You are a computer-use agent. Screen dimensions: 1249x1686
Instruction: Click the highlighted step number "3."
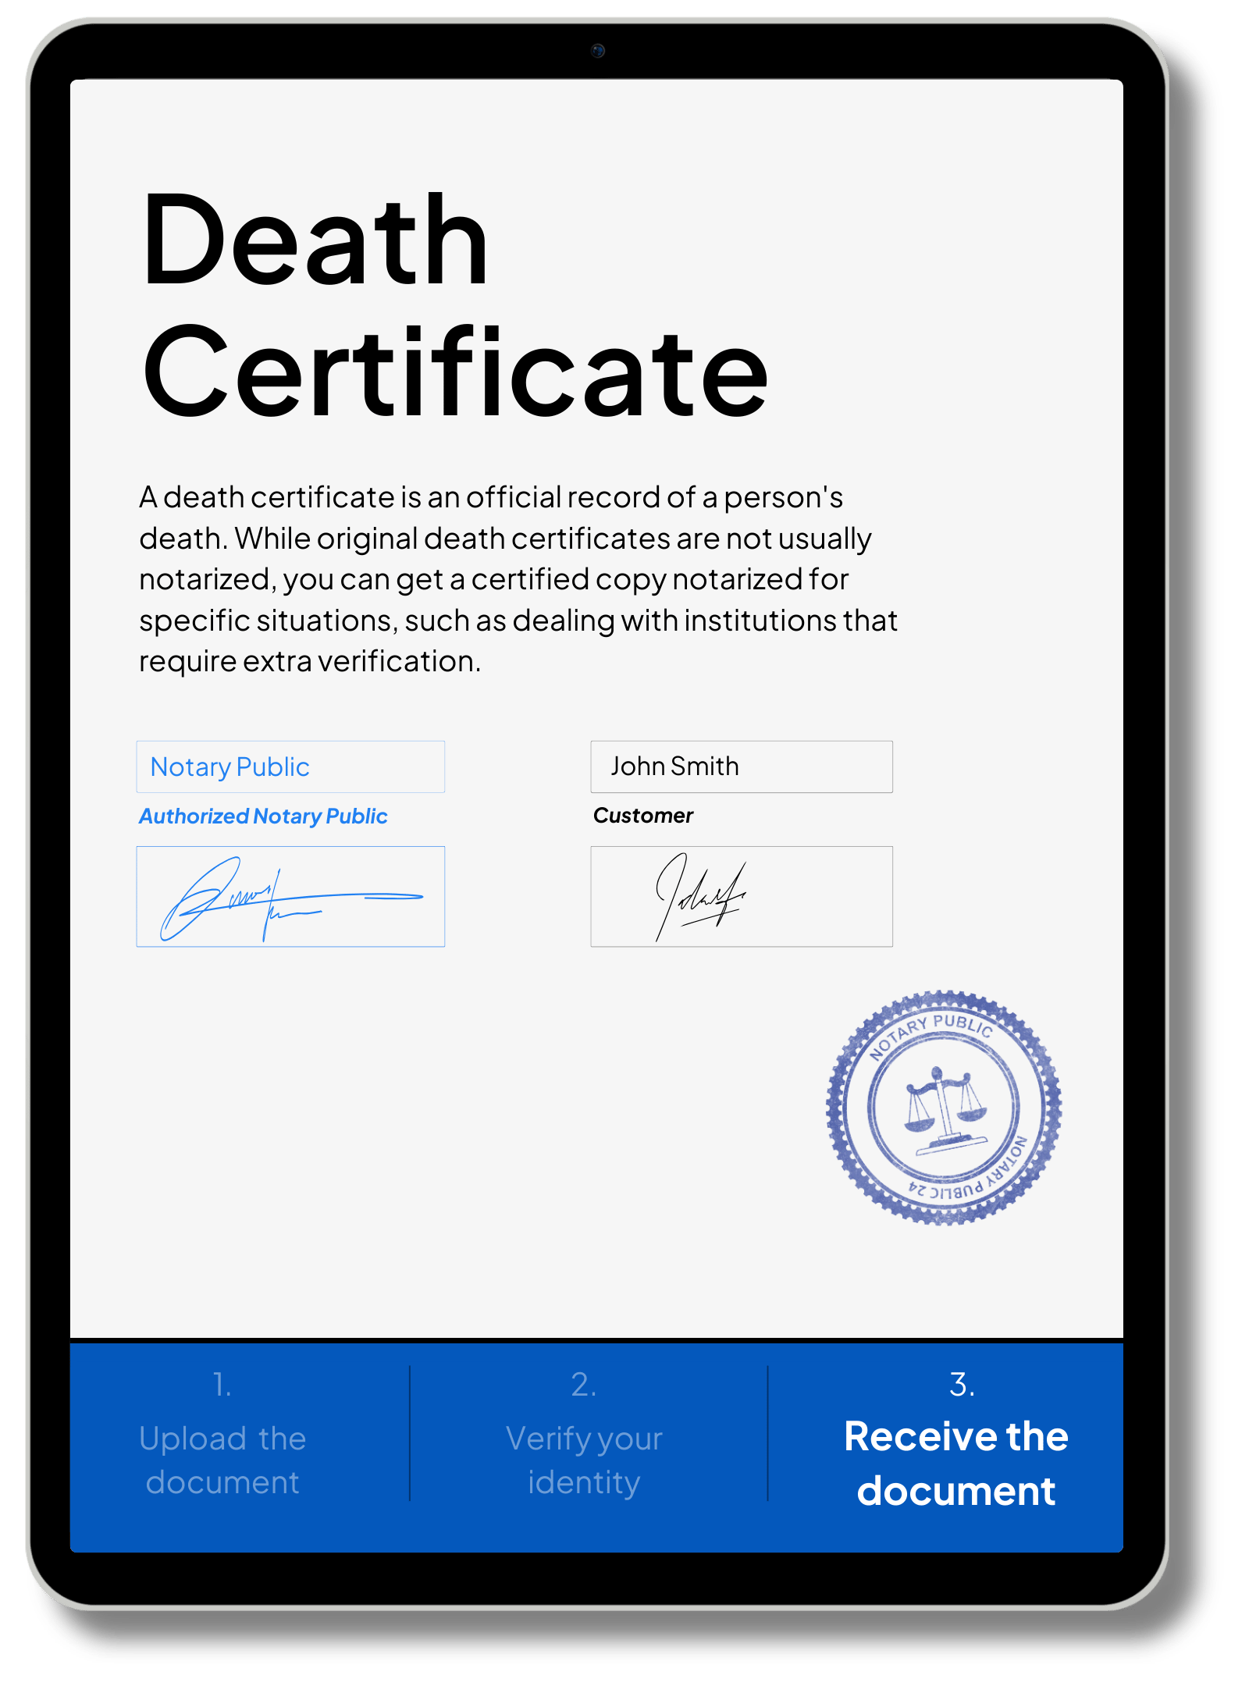[962, 1385]
